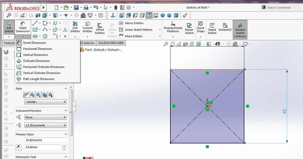Open the Style <NONE> dropdown
This screenshot has width=303, height=159.
pyautogui.click(x=46, y=102)
